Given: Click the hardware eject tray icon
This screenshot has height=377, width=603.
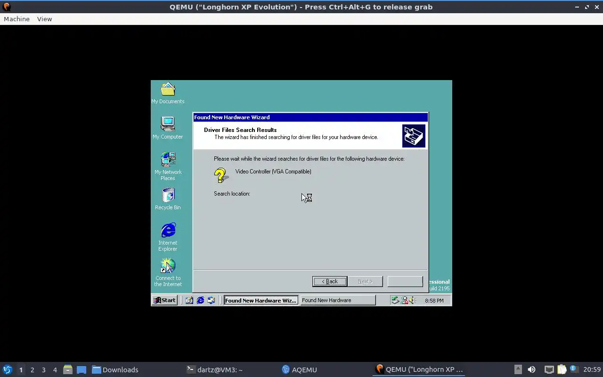Looking at the screenshot, I should point(395,300).
